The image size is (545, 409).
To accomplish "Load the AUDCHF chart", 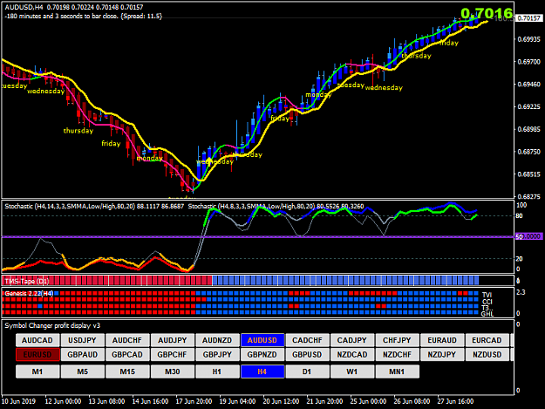I will tap(127, 340).
